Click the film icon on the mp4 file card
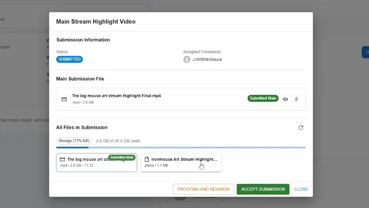The width and height of the screenshot is (369, 208). [x=62, y=160]
